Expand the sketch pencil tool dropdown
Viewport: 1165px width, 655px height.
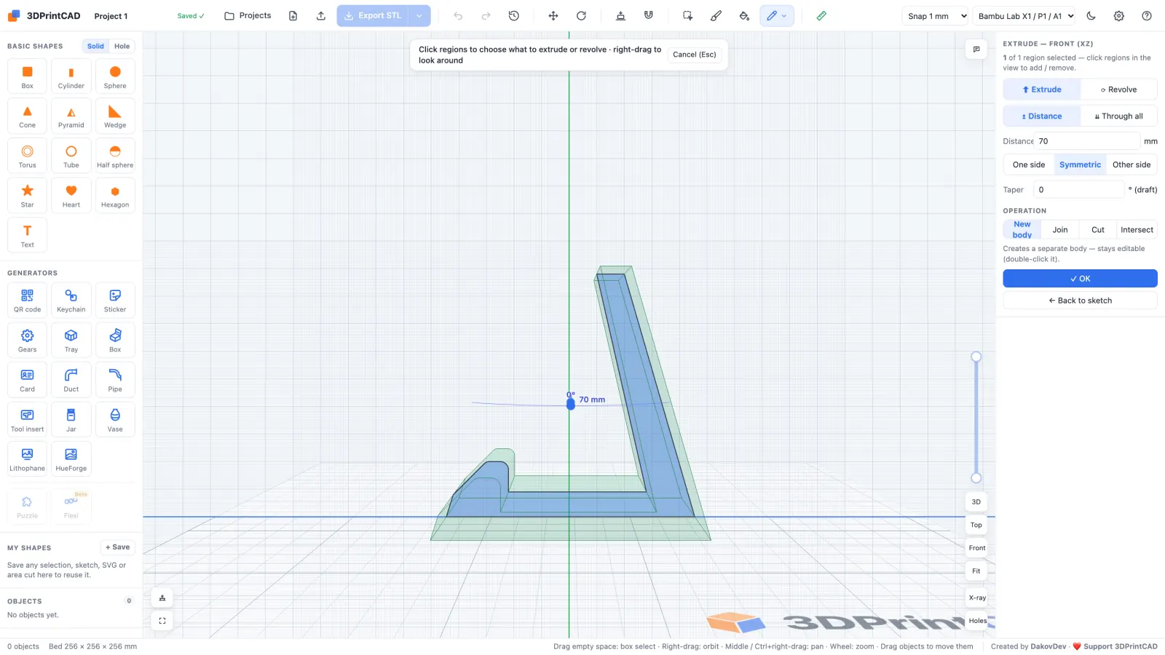(784, 16)
